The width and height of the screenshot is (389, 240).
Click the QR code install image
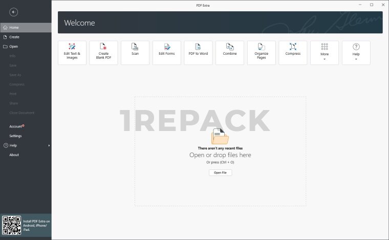click(x=11, y=225)
